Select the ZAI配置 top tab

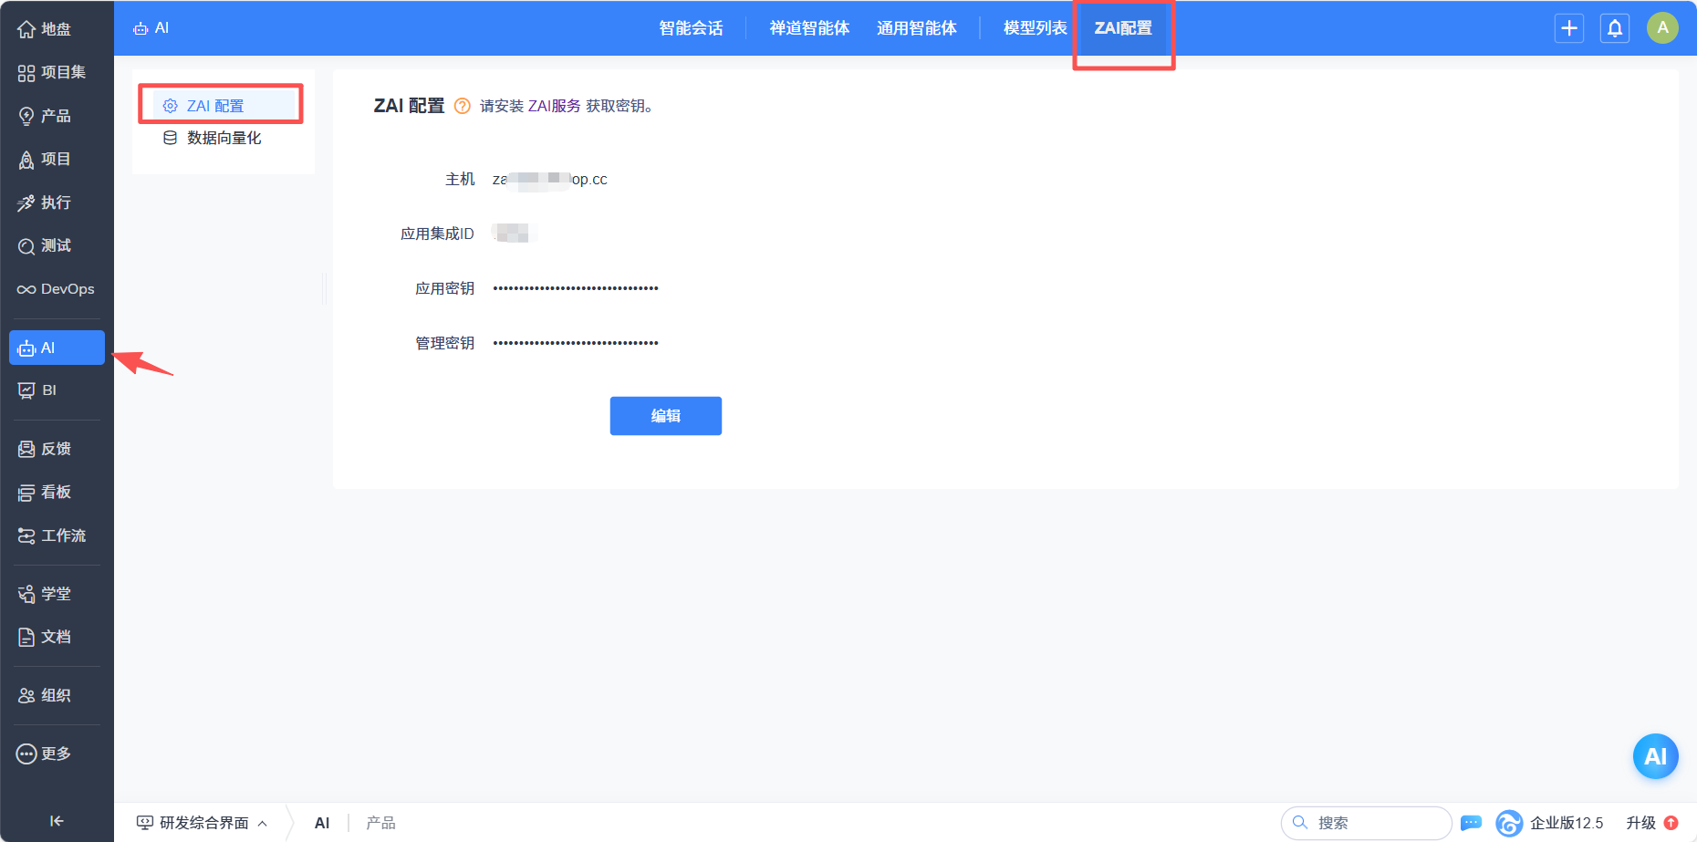click(1123, 28)
